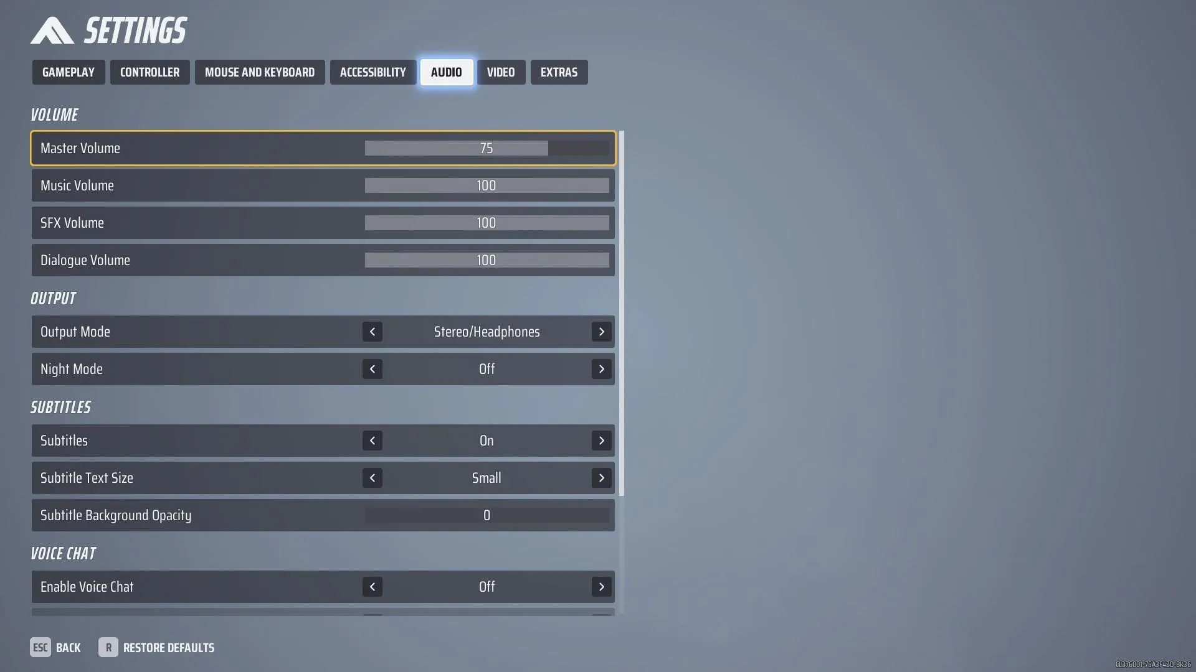Click right arrow icon for Subtitle Text Size
This screenshot has width=1196, height=672.
(x=601, y=477)
